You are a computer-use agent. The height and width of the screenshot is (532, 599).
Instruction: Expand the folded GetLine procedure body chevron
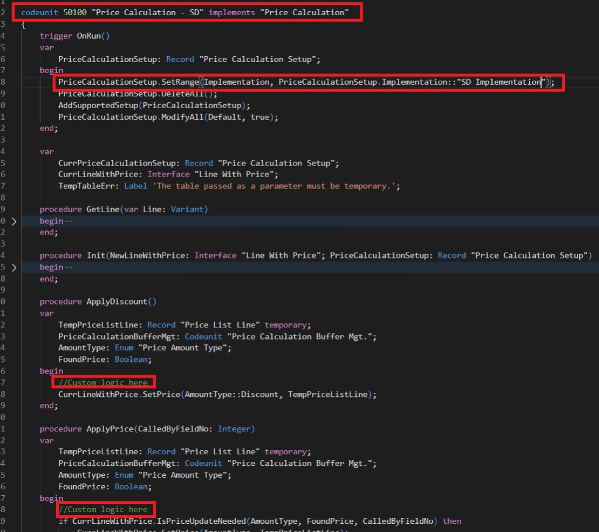tap(14, 222)
